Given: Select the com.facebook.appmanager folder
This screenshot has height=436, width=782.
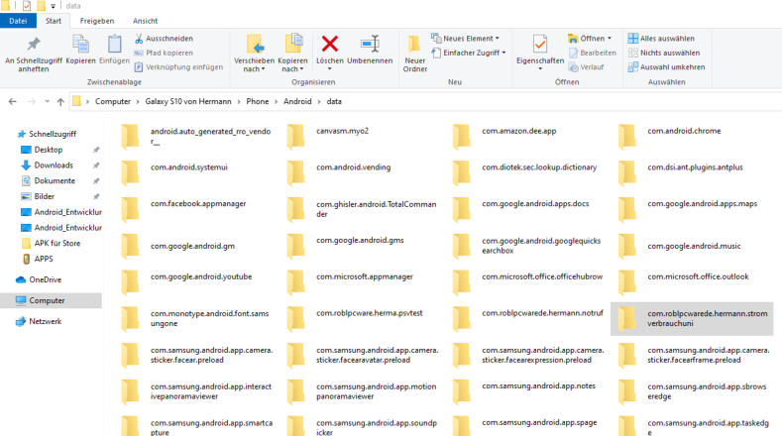Looking at the screenshot, I should pyautogui.click(x=197, y=204).
